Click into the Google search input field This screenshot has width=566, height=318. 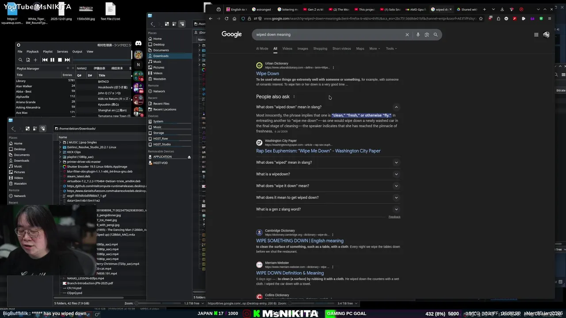(x=329, y=34)
